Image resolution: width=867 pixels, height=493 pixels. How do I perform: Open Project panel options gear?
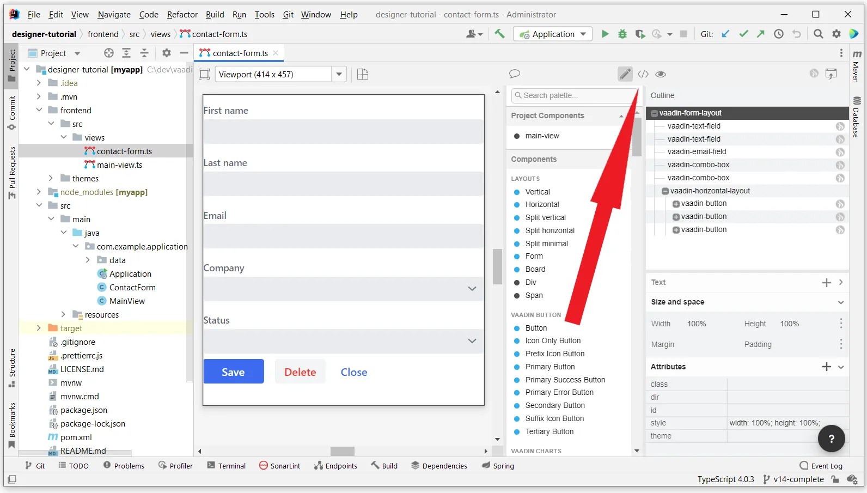tap(167, 53)
